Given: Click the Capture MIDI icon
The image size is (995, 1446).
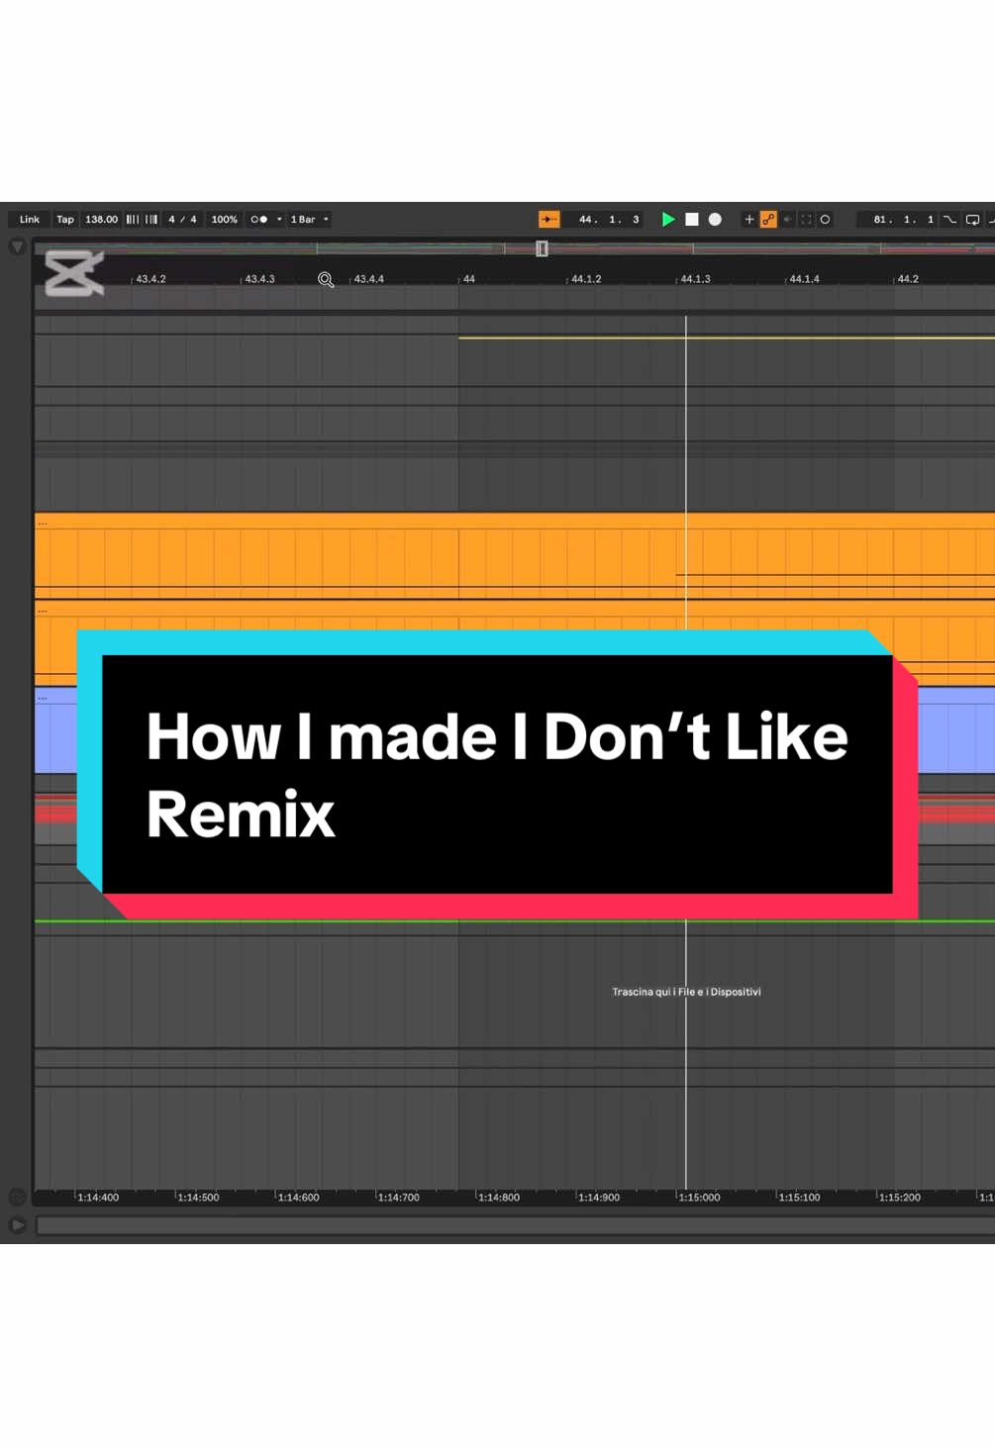Looking at the screenshot, I should pyautogui.click(x=806, y=220).
